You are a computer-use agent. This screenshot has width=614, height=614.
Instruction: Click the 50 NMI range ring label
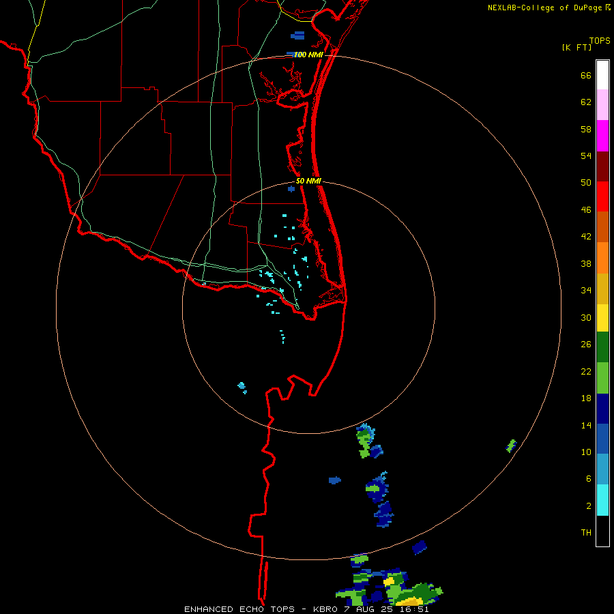pyautogui.click(x=308, y=181)
